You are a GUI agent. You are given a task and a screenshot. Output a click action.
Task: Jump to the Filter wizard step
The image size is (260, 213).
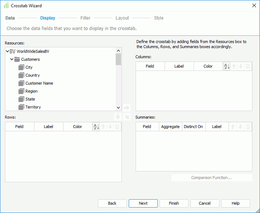85,18
